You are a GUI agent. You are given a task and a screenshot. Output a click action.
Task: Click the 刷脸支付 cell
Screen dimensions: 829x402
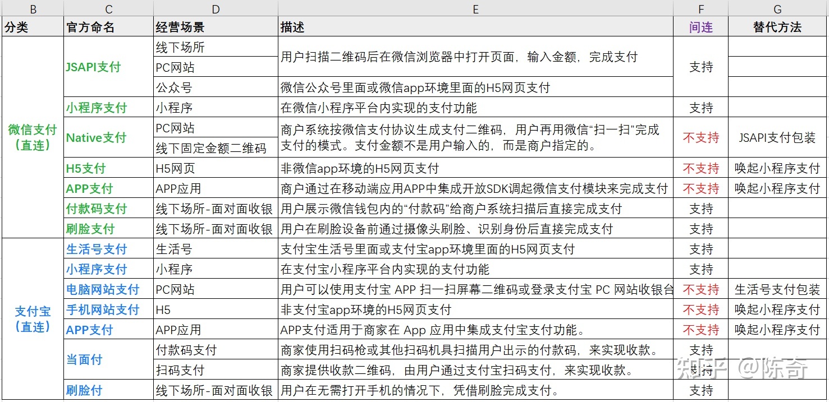tap(108, 229)
